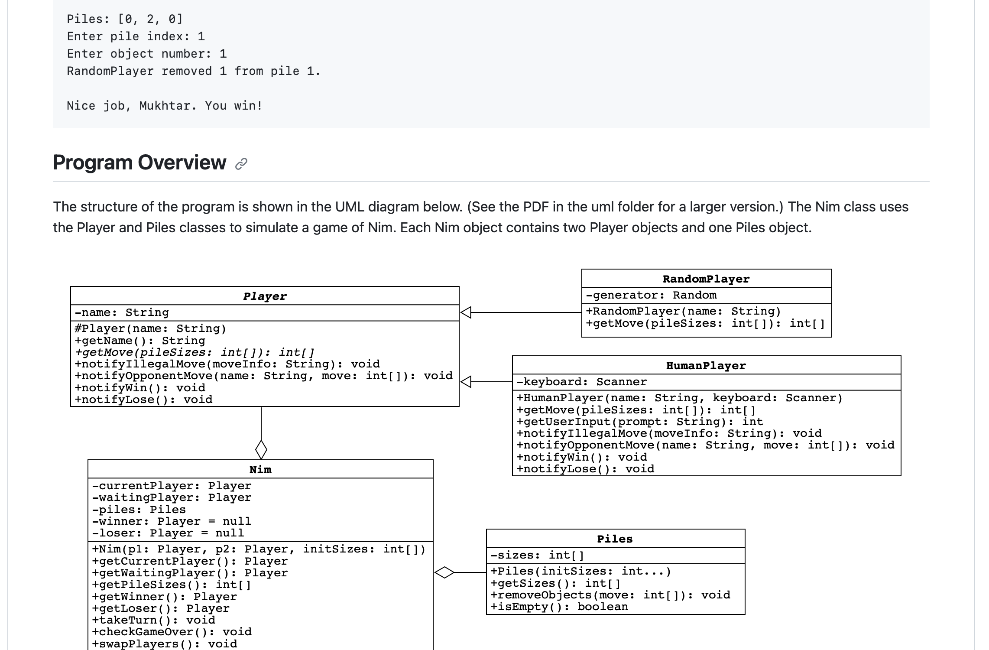Select the Player class box in the diagram
Screen dimensions: 989x650
click(x=264, y=296)
